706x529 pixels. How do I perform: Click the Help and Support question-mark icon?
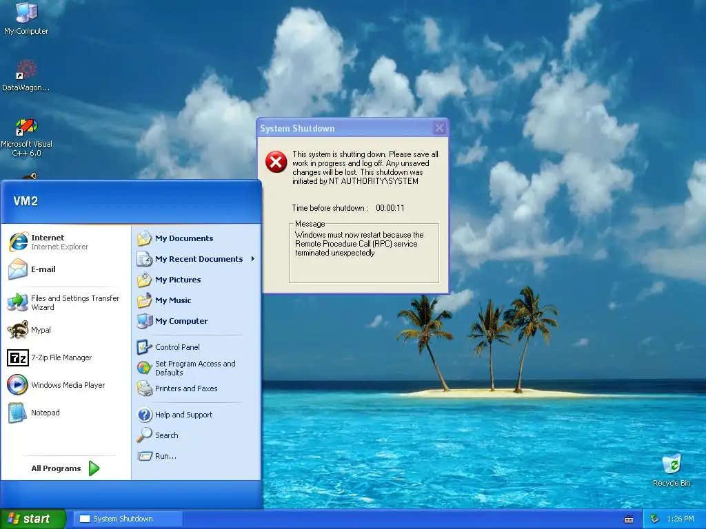pyautogui.click(x=145, y=415)
